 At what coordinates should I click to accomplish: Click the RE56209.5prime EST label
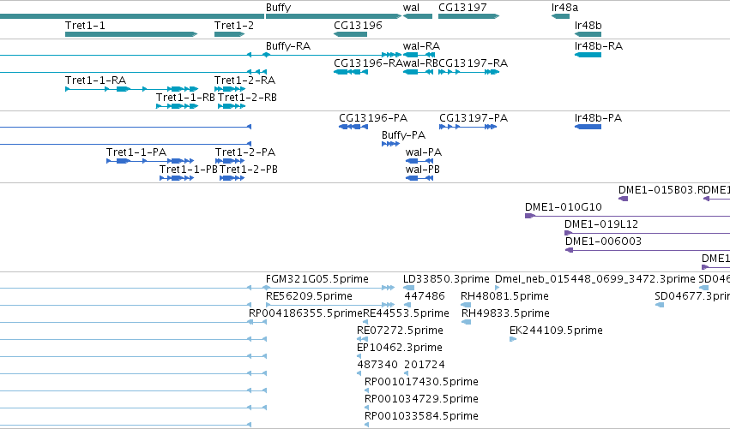pos(309,296)
